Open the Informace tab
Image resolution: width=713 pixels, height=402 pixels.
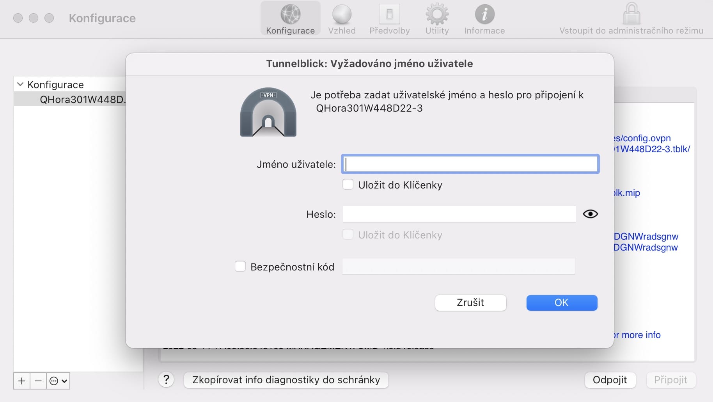484,19
